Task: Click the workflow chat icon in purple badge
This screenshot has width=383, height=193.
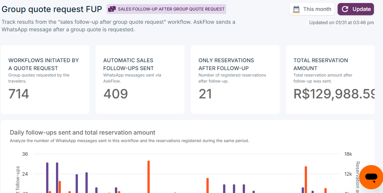Action: tap(112, 9)
